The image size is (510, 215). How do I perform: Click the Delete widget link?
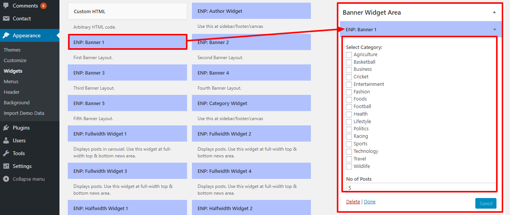pos(353,202)
